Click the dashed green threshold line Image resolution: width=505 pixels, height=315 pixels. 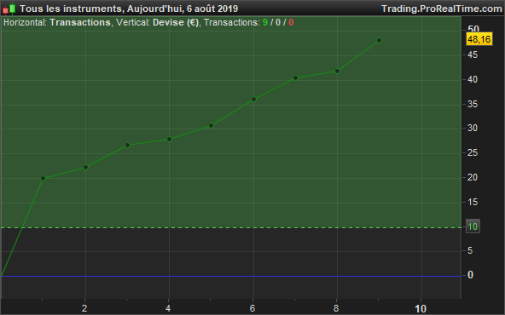pos(230,227)
